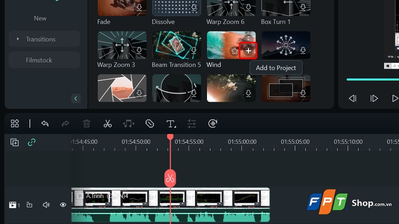Click the playhead scissors split button
Viewport: 399px width, 224px height.
point(170,179)
